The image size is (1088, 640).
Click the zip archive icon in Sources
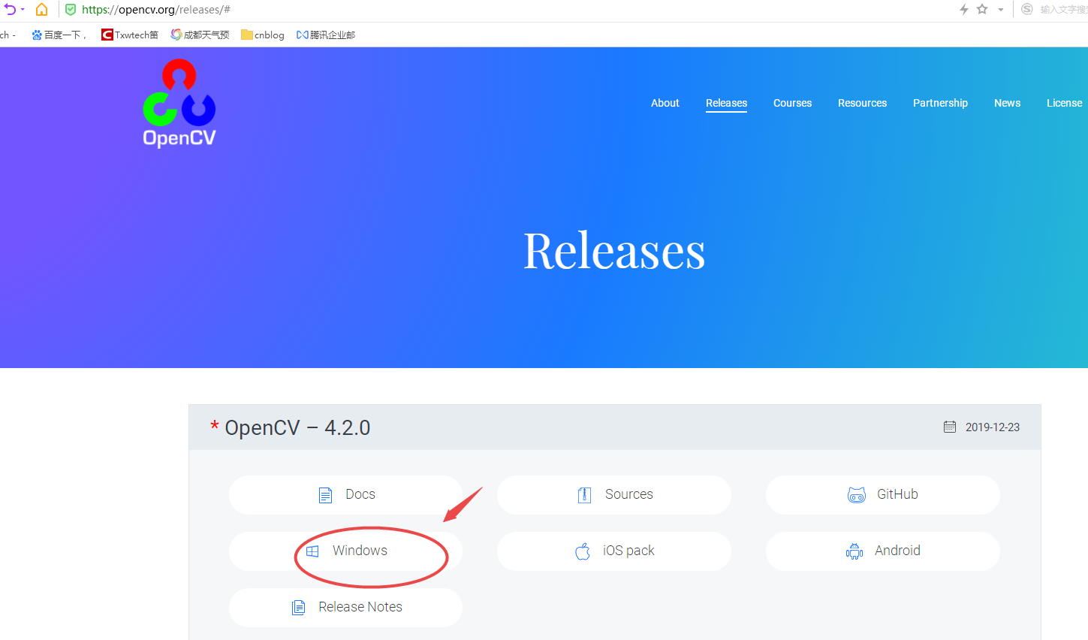coord(585,495)
